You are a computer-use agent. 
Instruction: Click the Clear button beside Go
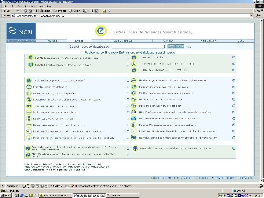point(180,47)
